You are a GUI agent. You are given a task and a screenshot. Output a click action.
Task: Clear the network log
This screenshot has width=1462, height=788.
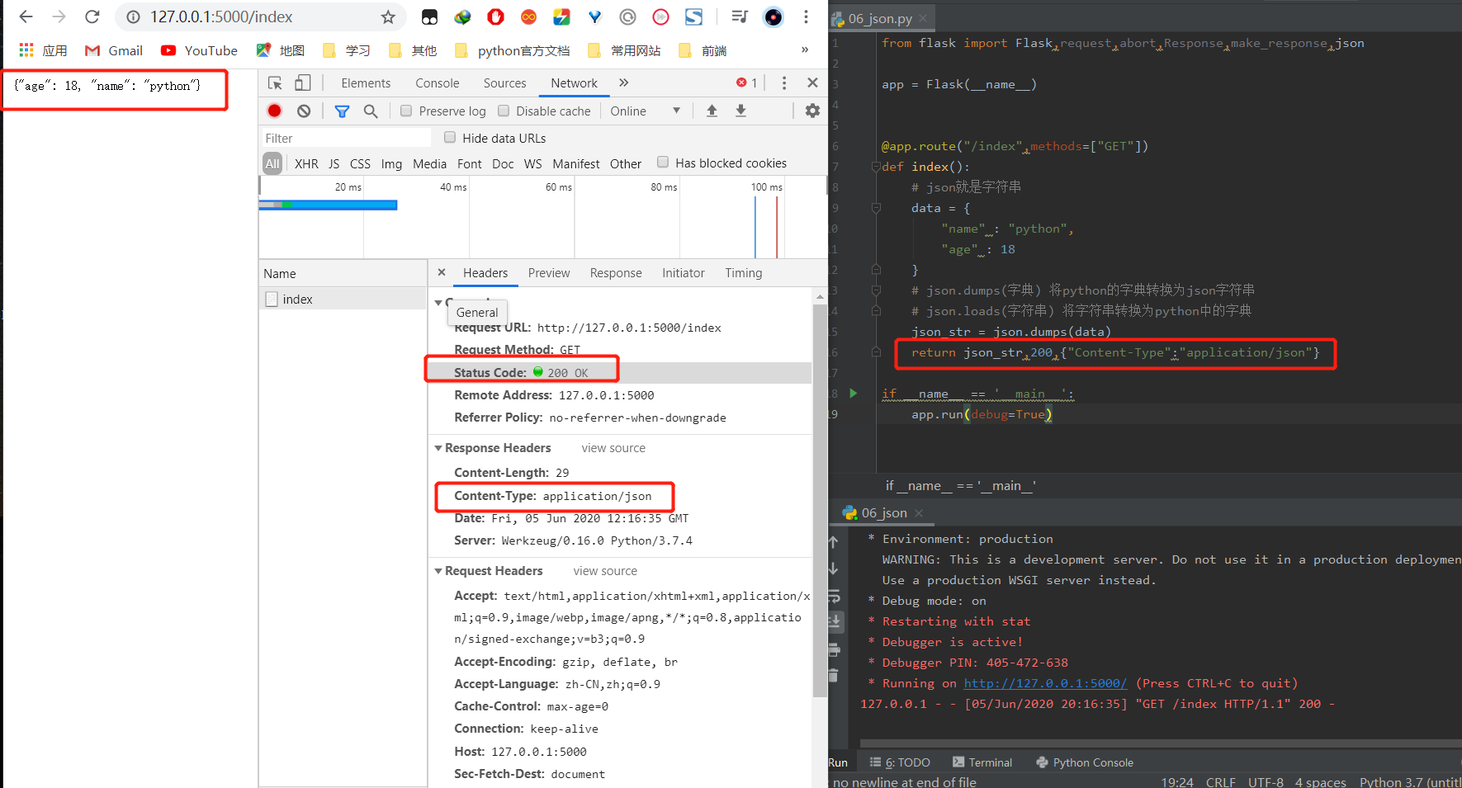[x=304, y=111]
